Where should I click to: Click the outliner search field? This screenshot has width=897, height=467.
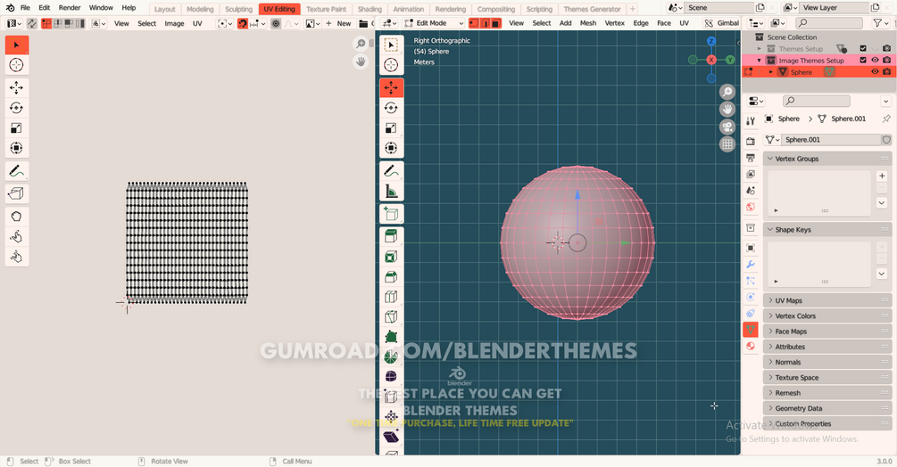pos(828,23)
